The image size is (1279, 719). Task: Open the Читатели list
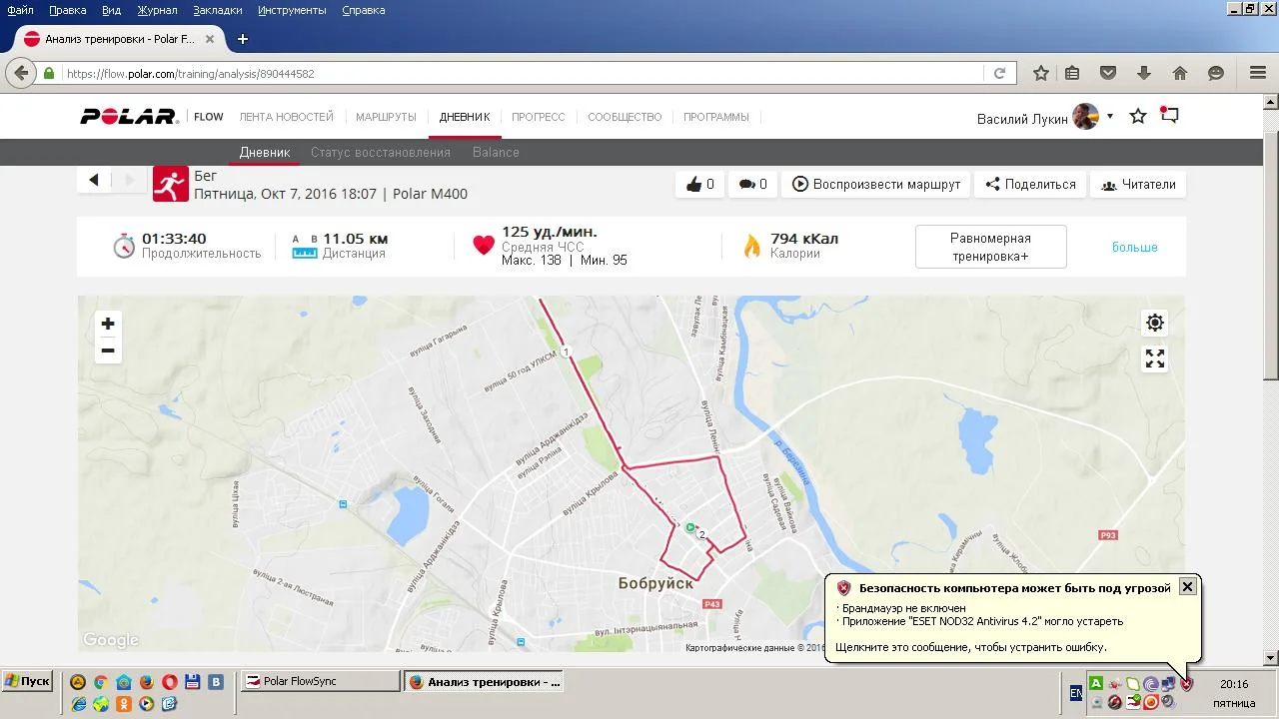[1138, 184]
